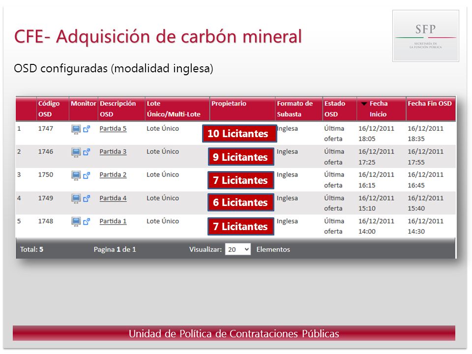Click end date 16/12/2011 15:40
The width and height of the screenshot is (472, 354).
tap(426, 203)
